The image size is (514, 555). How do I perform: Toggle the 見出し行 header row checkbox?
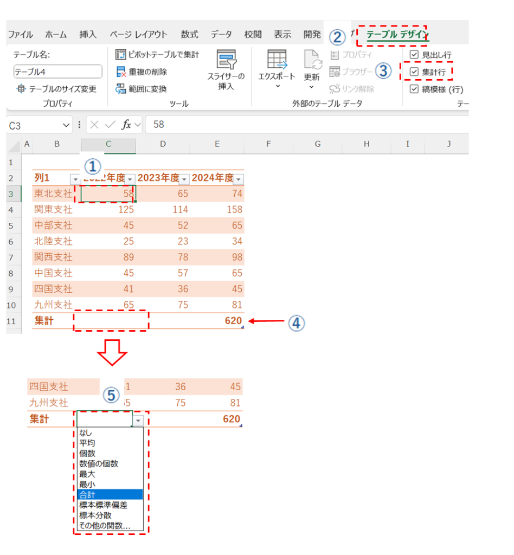[414, 55]
